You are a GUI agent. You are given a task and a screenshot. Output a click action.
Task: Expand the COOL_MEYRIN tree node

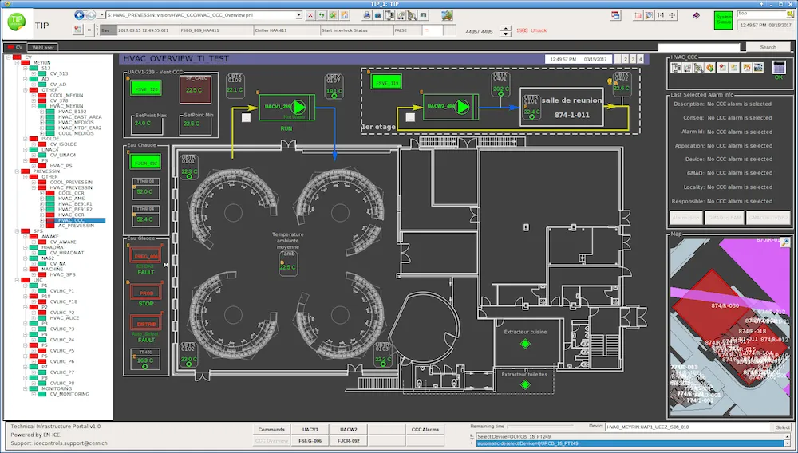[33, 95]
